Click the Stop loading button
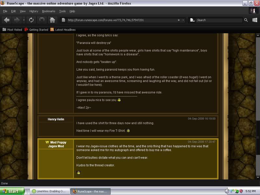 (42, 20)
